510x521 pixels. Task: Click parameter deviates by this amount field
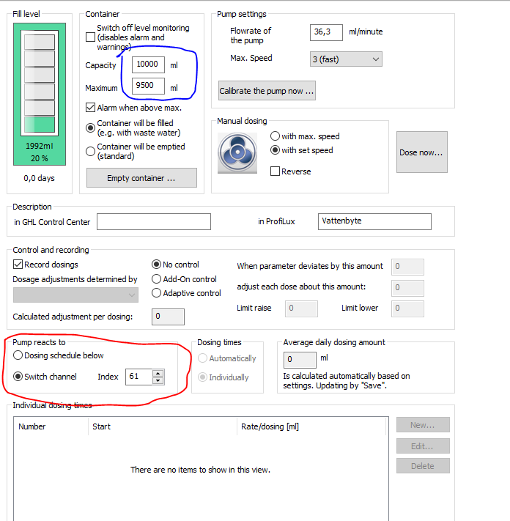(407, 267)
